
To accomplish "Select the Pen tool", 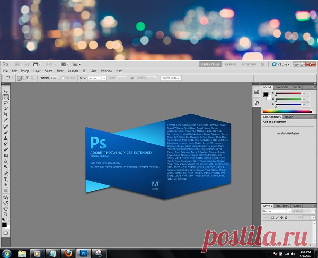I will [6, 173].
